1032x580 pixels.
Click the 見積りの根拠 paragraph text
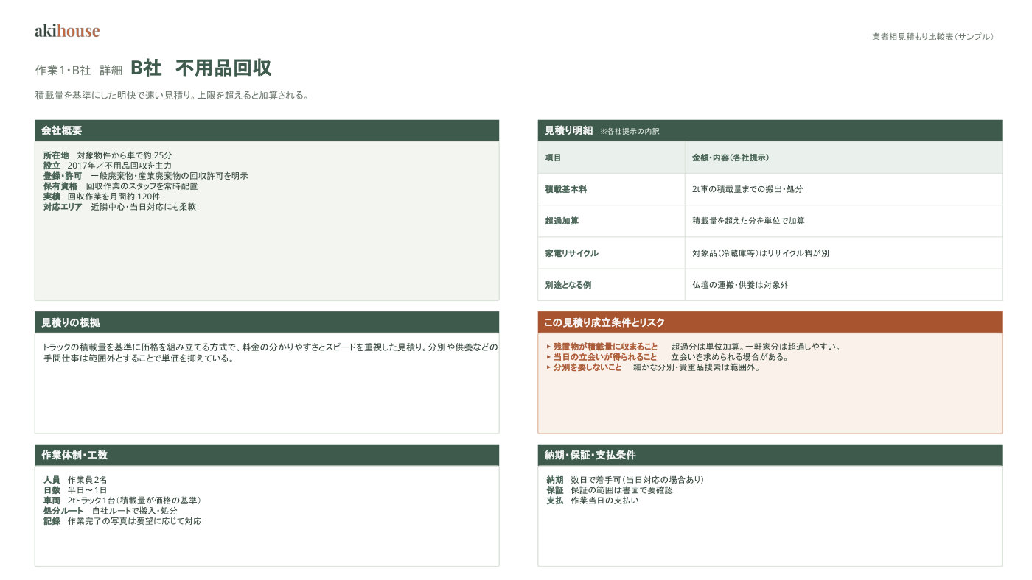point(270,353)
